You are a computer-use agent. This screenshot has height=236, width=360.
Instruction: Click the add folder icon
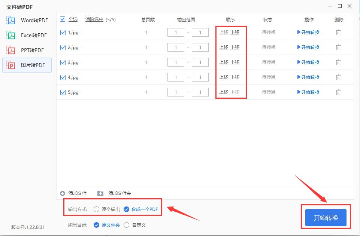[x=100, y=193]
